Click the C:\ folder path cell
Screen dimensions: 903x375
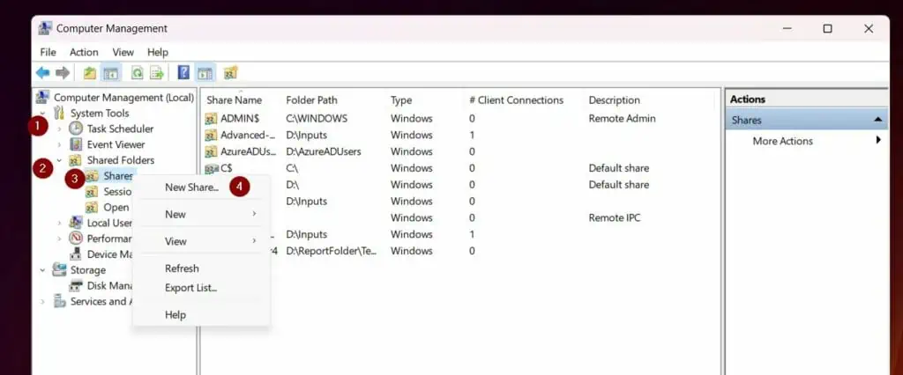(x=292, y=168)
